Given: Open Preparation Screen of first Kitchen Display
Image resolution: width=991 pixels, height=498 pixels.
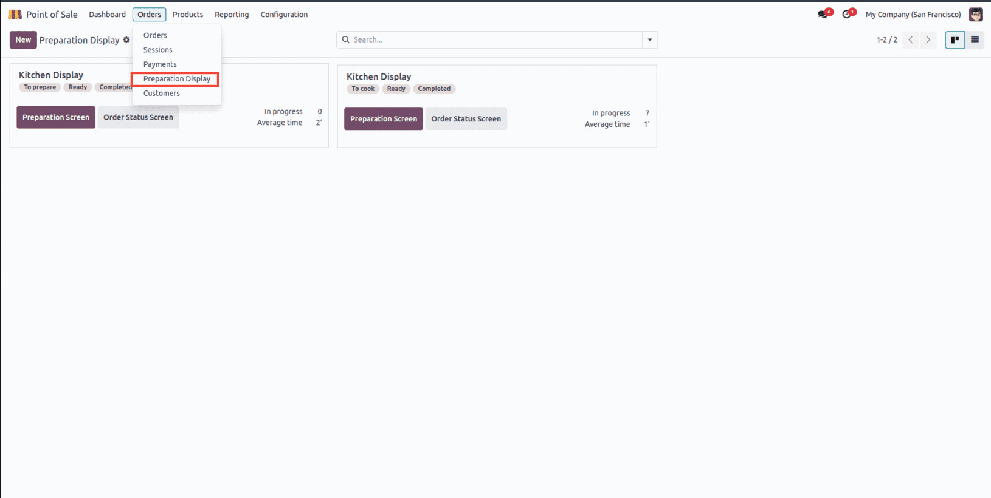Looking at the screenshot, I should coord(56,117).
